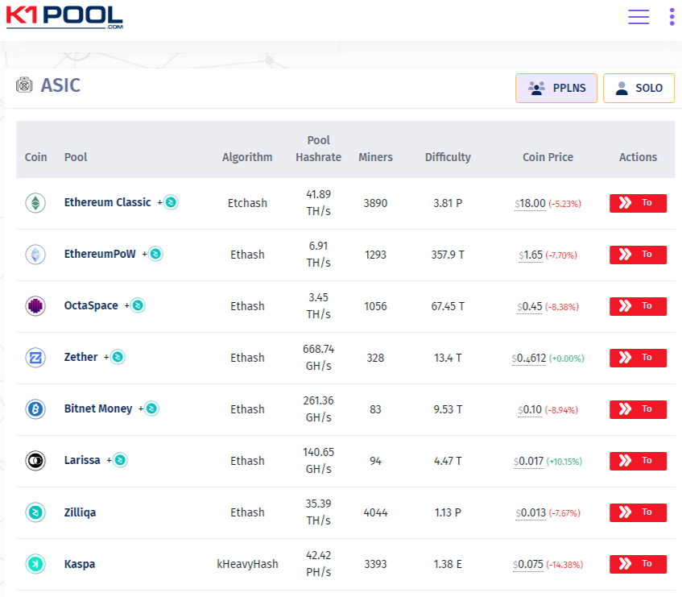
Task: Click Zilliqa dual-mining badge next to OctaSpace
Action: click(x=138, y=305)
